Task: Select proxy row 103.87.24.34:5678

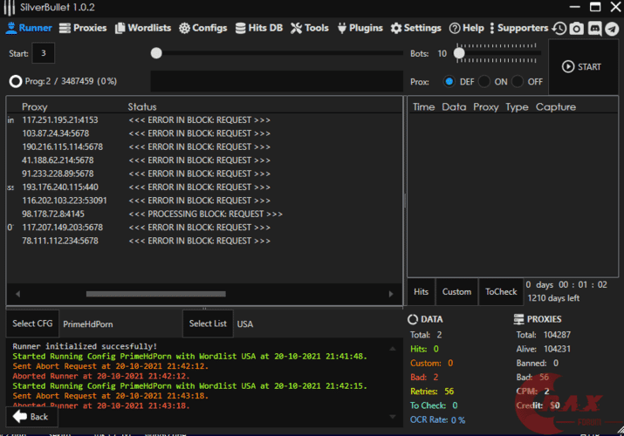Action: pos(203,133)
